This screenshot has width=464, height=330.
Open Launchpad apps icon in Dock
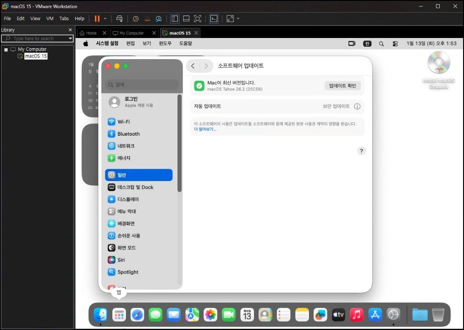[x=119, y=314]
